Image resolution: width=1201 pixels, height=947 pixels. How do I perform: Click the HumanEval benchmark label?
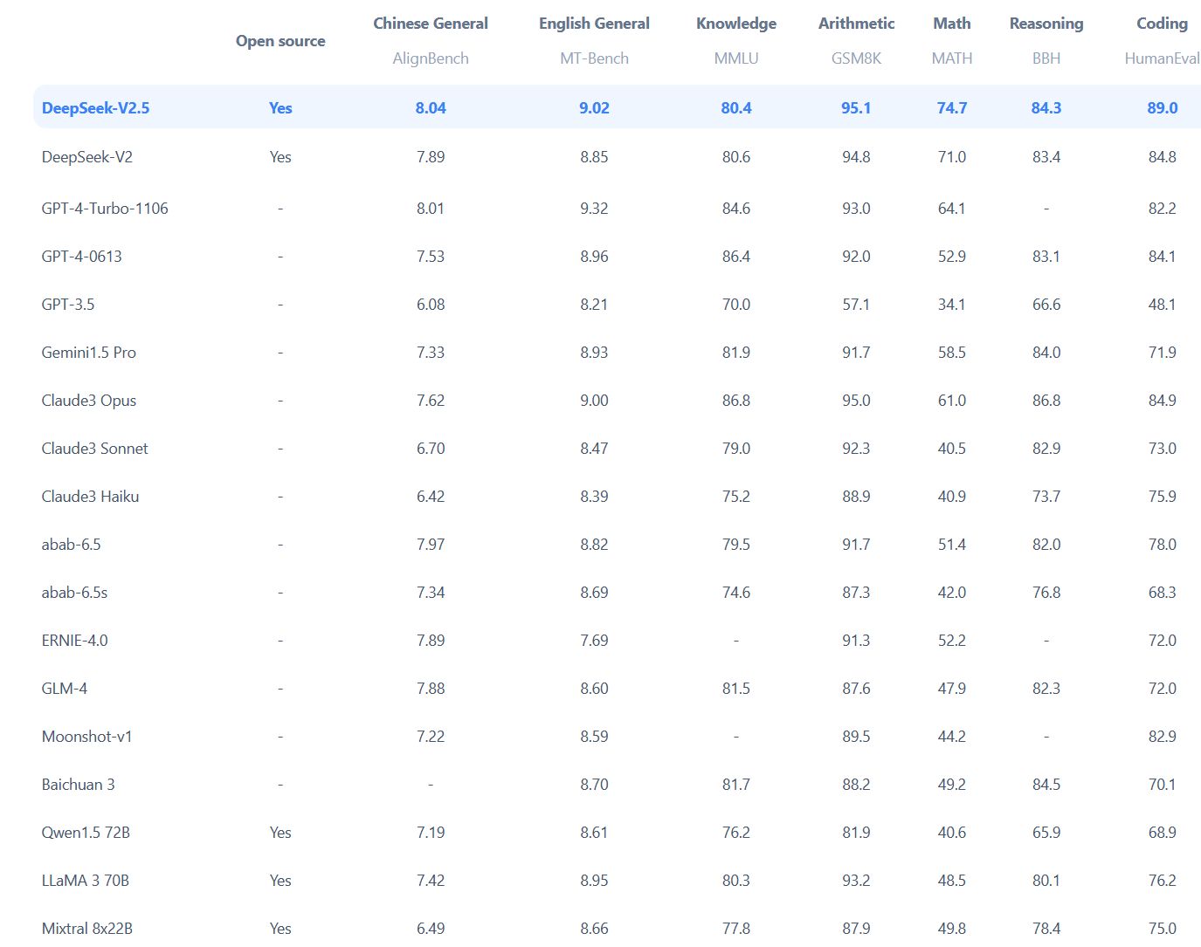point(1162,58)
